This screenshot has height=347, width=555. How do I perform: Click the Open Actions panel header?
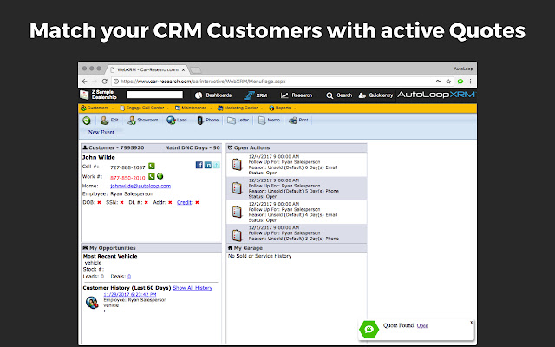(x=297, y=147)
